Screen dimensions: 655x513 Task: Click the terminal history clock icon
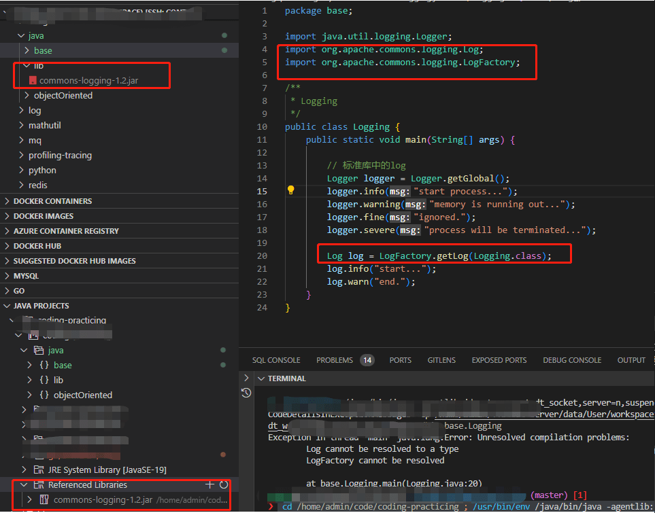(x=246, y=393)
